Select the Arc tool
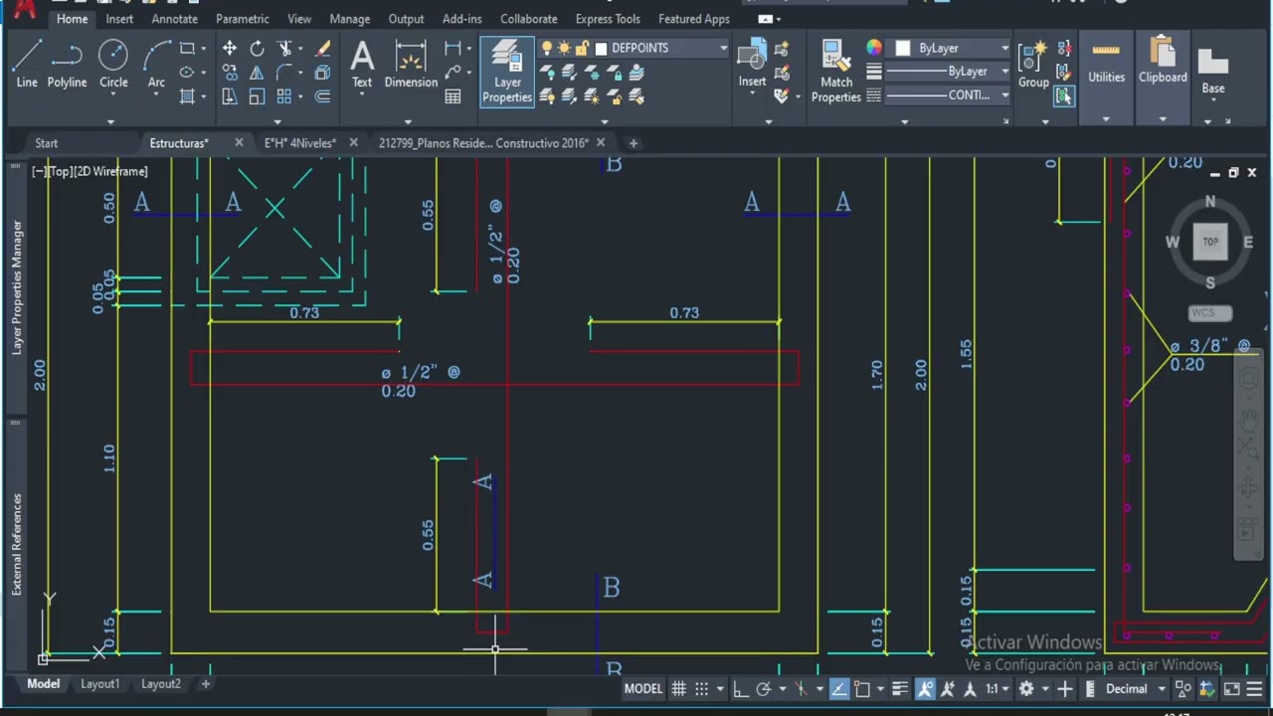Viewport: 1273px width, 716px height. coord(156,64)
